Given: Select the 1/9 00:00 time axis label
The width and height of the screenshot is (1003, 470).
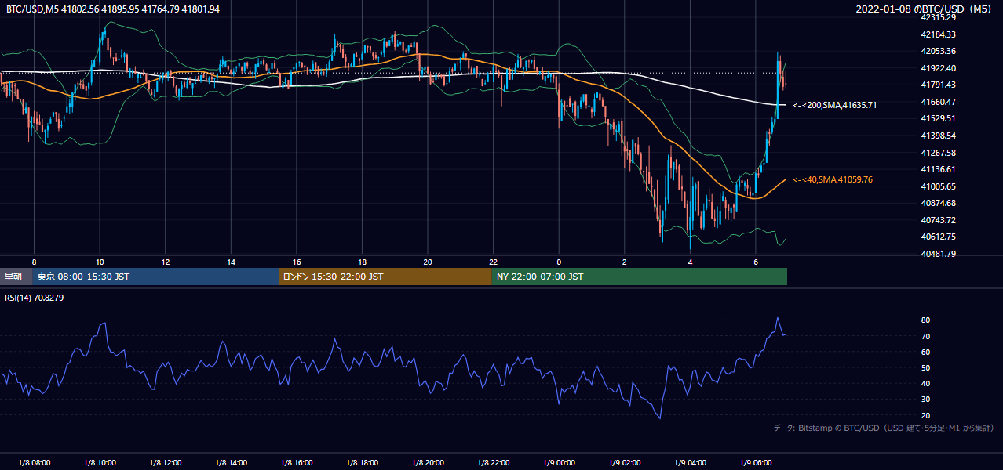Looking at the screenshot, I should pos(559,463).
